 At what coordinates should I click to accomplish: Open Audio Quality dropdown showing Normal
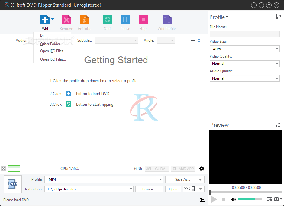pyautogui.click(x=244, y=78)
